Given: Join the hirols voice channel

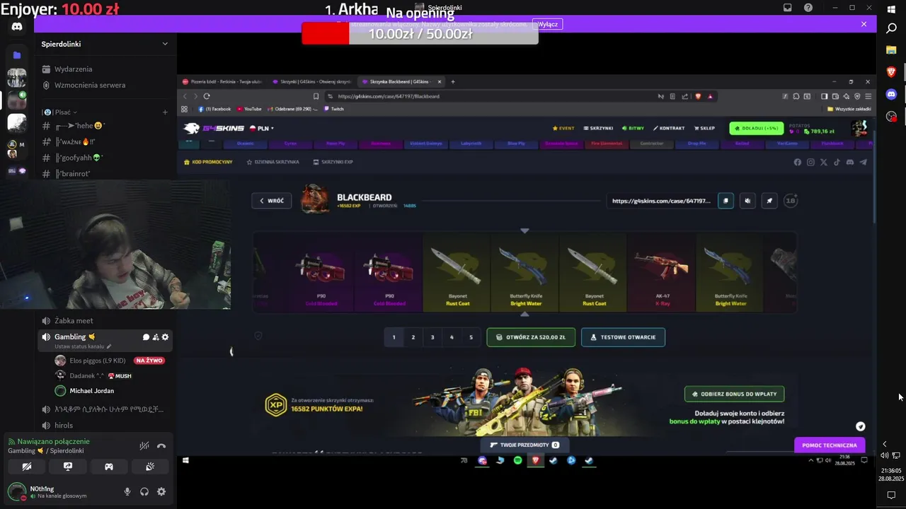Looking at the screenshot, I should (x=64, y=426).
